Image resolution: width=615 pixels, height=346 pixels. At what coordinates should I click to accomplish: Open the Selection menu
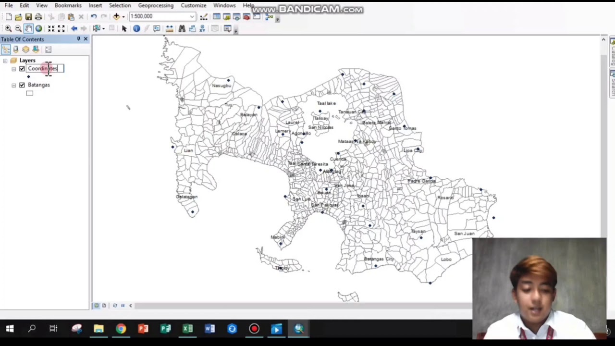120,5
